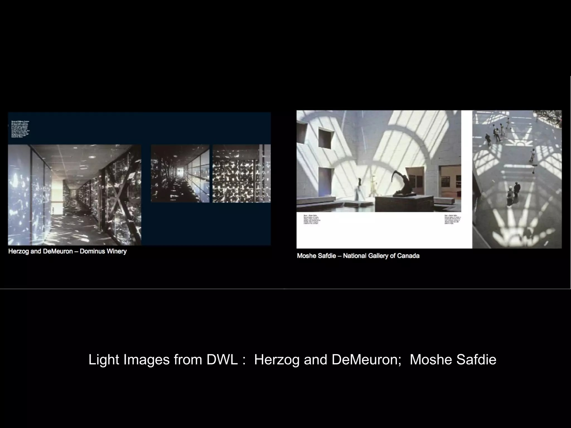Click the middle Dominus Winery hallway photo
The width and height of the screenshot is (571, 428).
180,173
